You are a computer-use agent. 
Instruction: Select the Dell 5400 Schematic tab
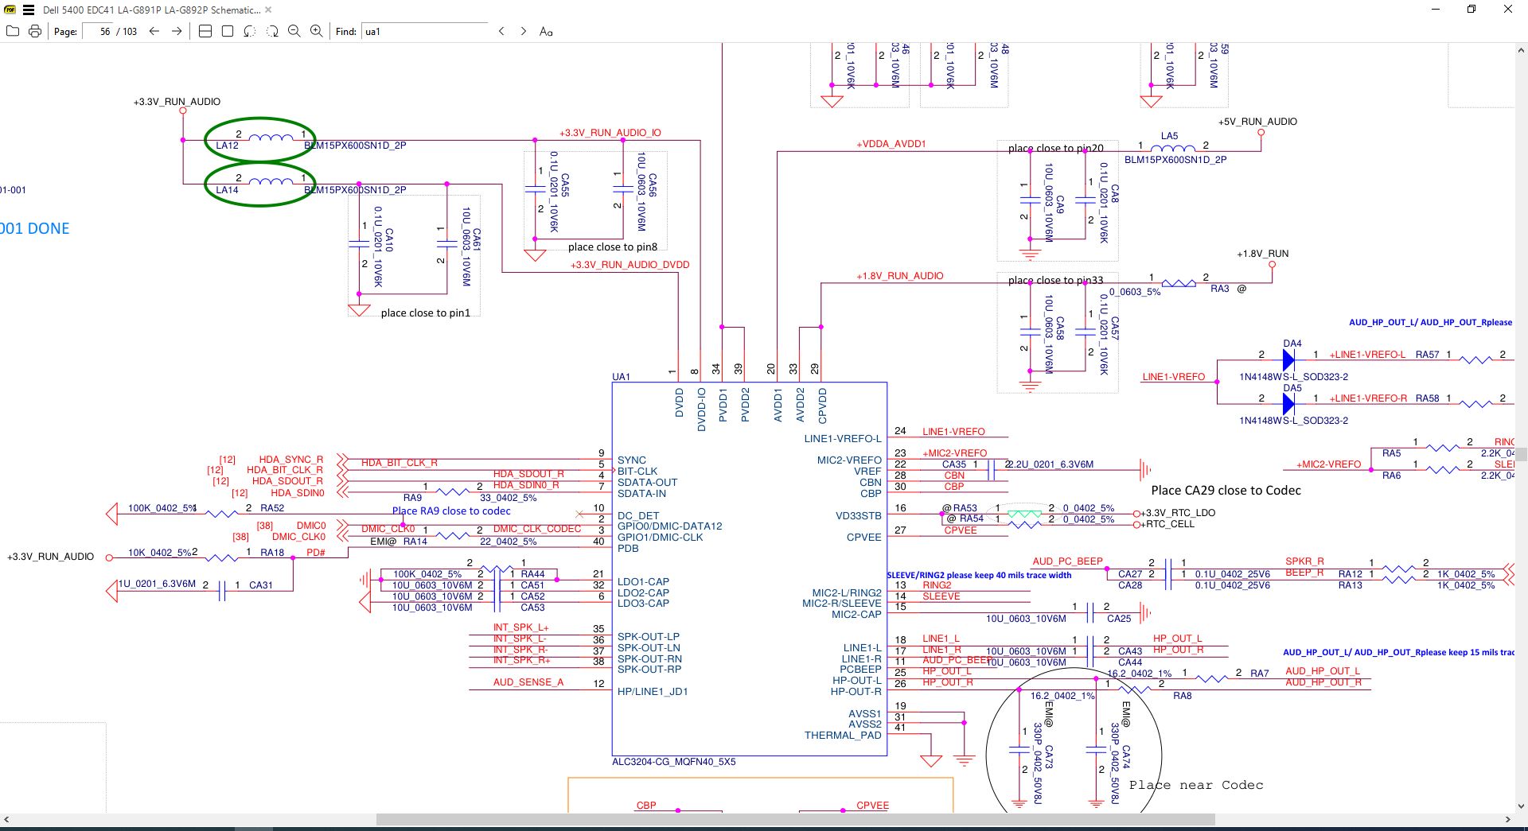coord(151,10)
